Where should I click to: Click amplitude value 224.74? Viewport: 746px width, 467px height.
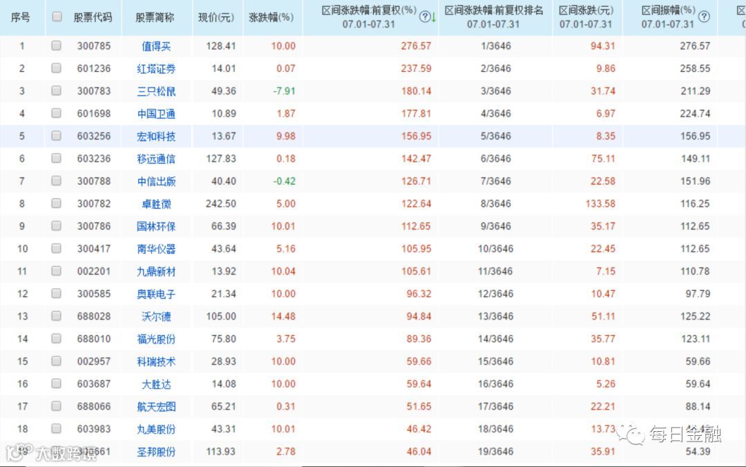click(x=695, y=113)
